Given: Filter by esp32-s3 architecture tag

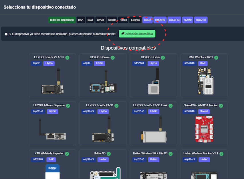Looking at the screenshot, I should click(174, 20).
